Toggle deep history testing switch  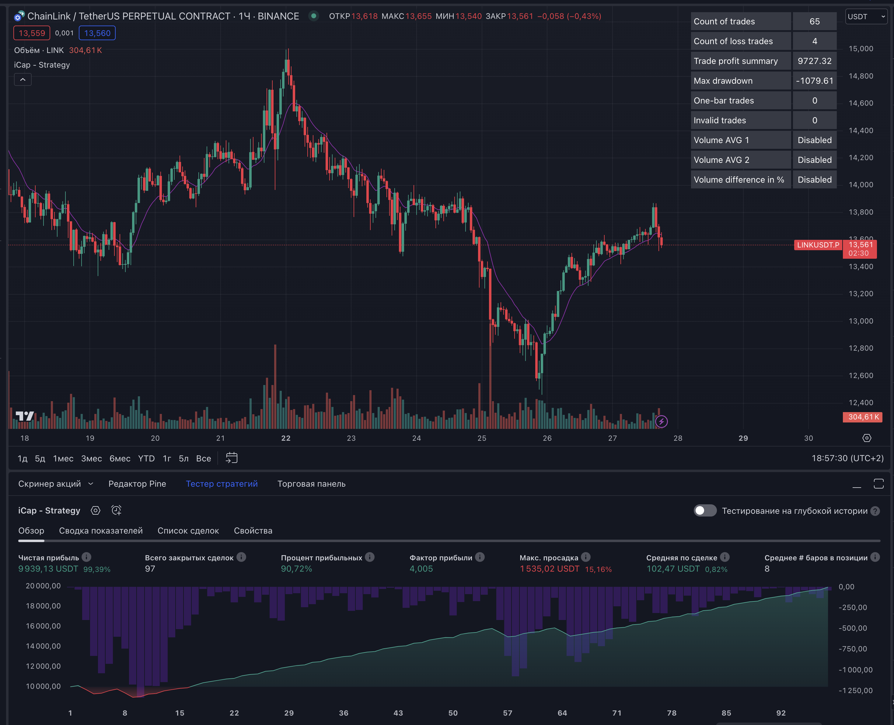point(705,511)
